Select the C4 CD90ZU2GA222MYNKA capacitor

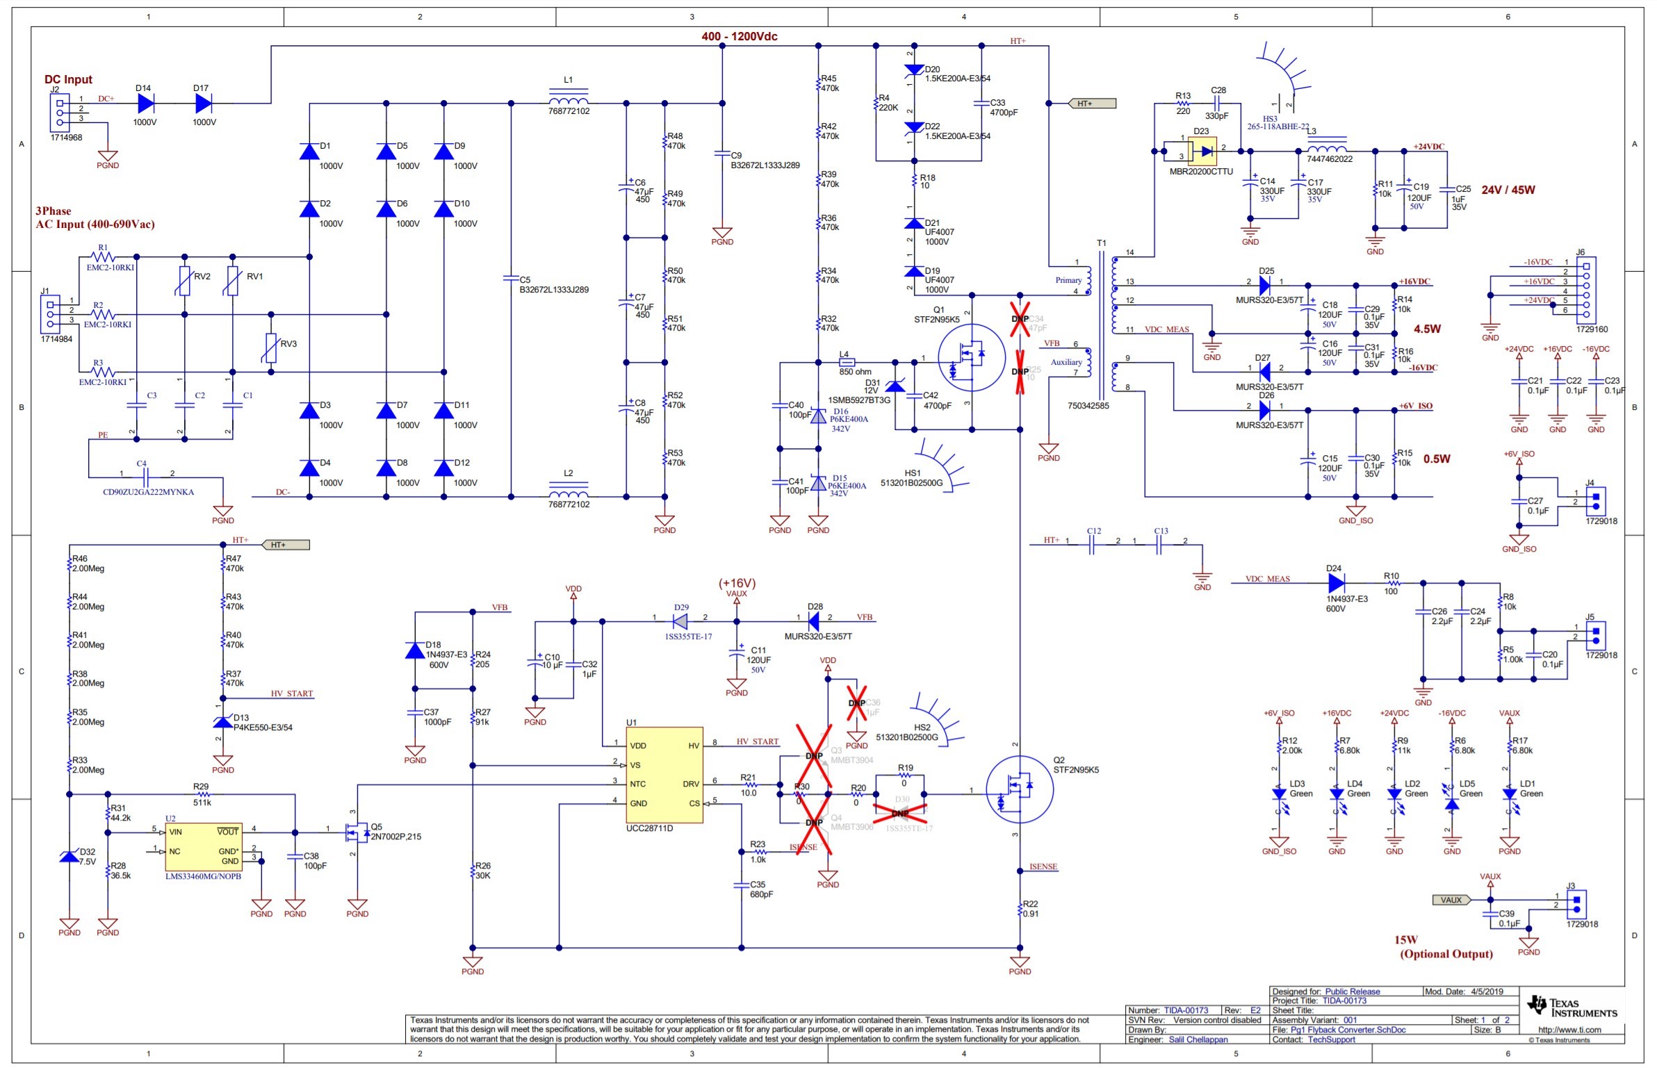pyautogui.click(x=146, y=477)
